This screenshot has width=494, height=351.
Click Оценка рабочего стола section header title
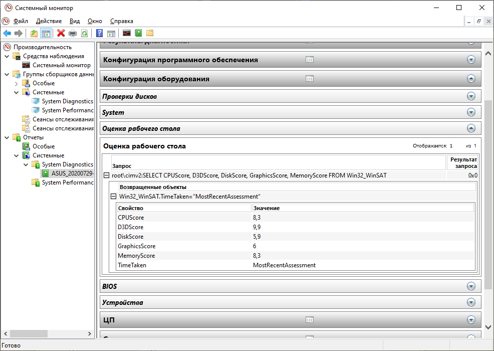click(x=141, y=129)
